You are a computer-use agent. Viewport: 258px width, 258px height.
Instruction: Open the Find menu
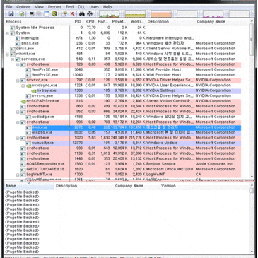[70, 7]
